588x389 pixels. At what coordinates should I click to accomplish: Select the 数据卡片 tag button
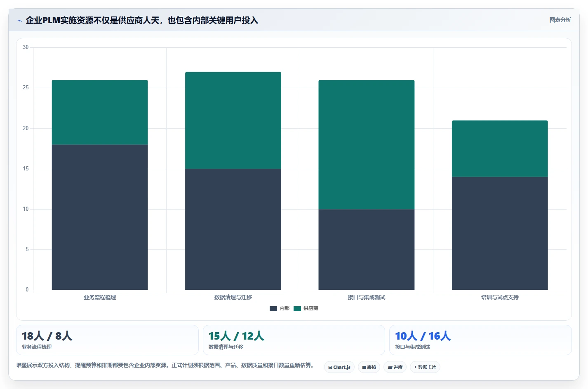point(425,367)
